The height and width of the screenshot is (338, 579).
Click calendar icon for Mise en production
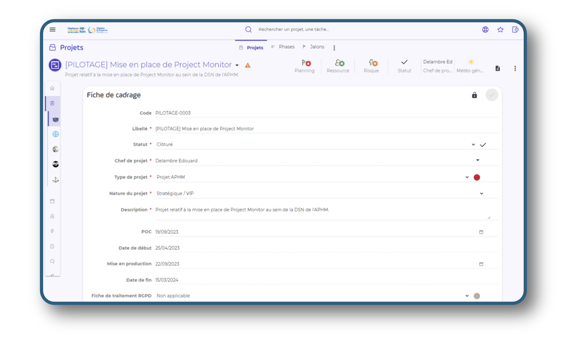tap(481, 264)
